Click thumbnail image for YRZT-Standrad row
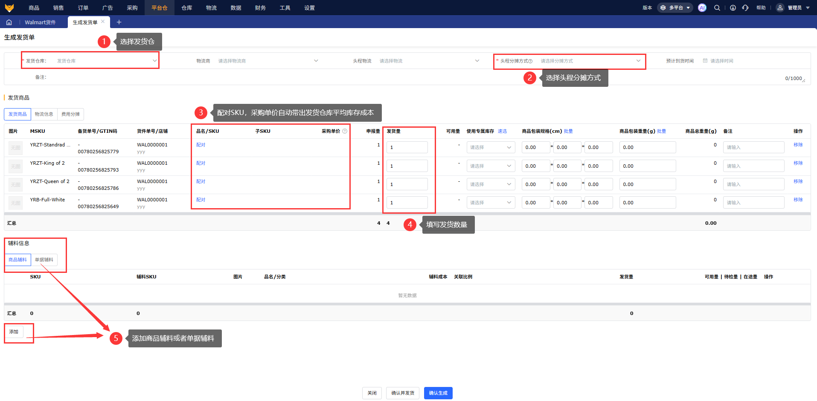Viewport: 817px width, 401px height. 15,148
